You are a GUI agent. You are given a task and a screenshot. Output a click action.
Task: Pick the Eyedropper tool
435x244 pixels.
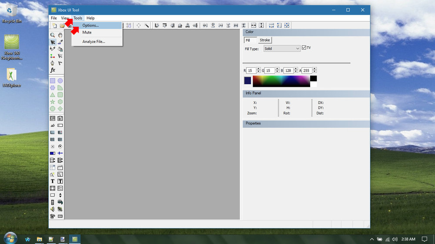coord(60,42)
